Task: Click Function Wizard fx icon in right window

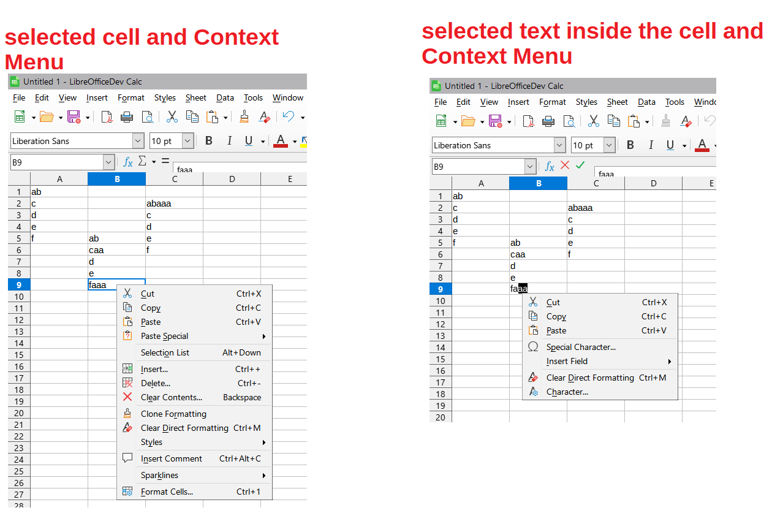Action: click(550, 166)
